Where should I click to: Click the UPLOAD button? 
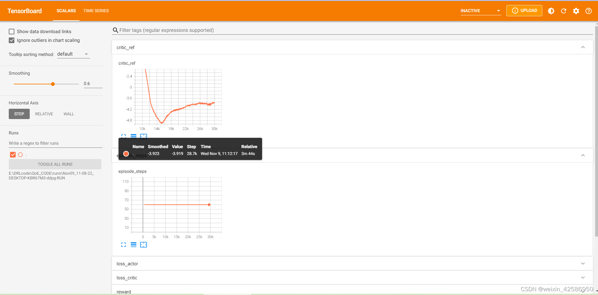pyautogui.click(x=524, y=10)
